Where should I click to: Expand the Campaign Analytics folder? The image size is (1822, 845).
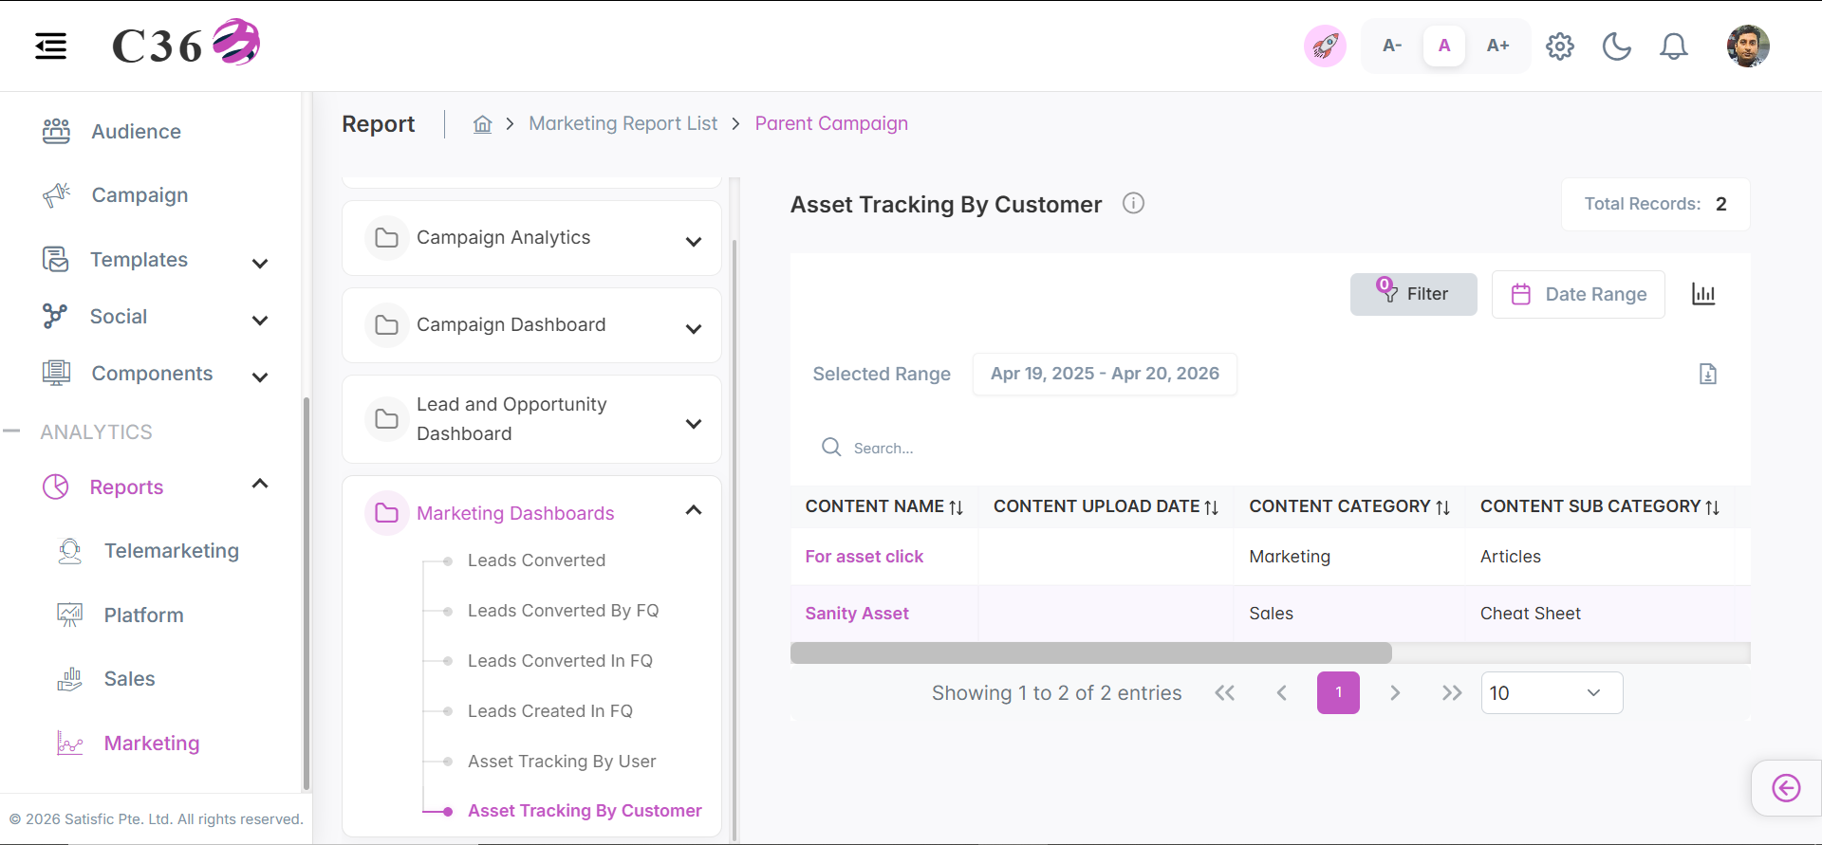[x=531, y=238]
